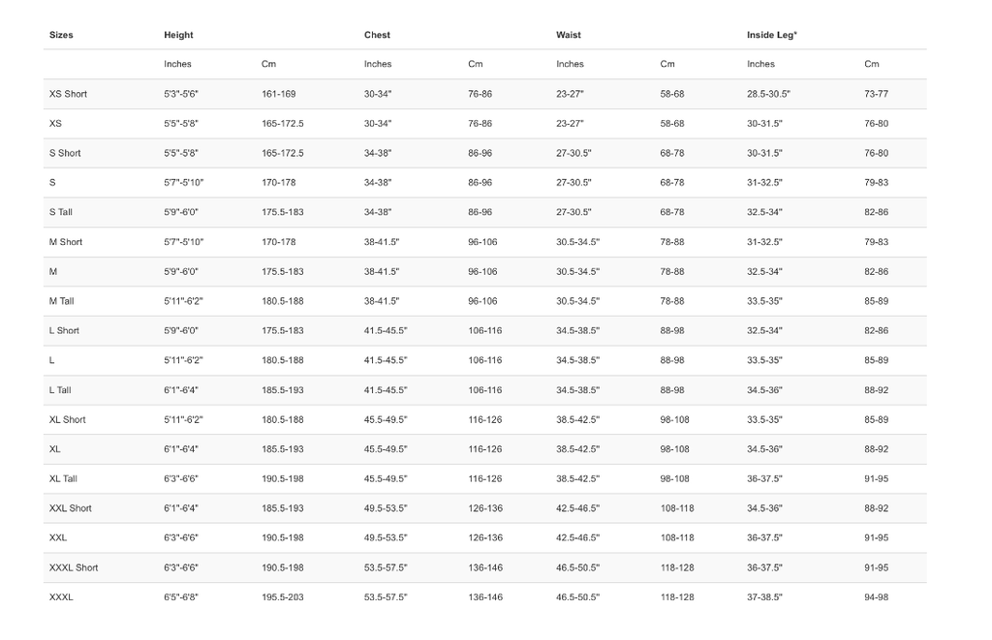Select the XXL Short size label
This screenshot has height=640, width=992.
[71, 508]
